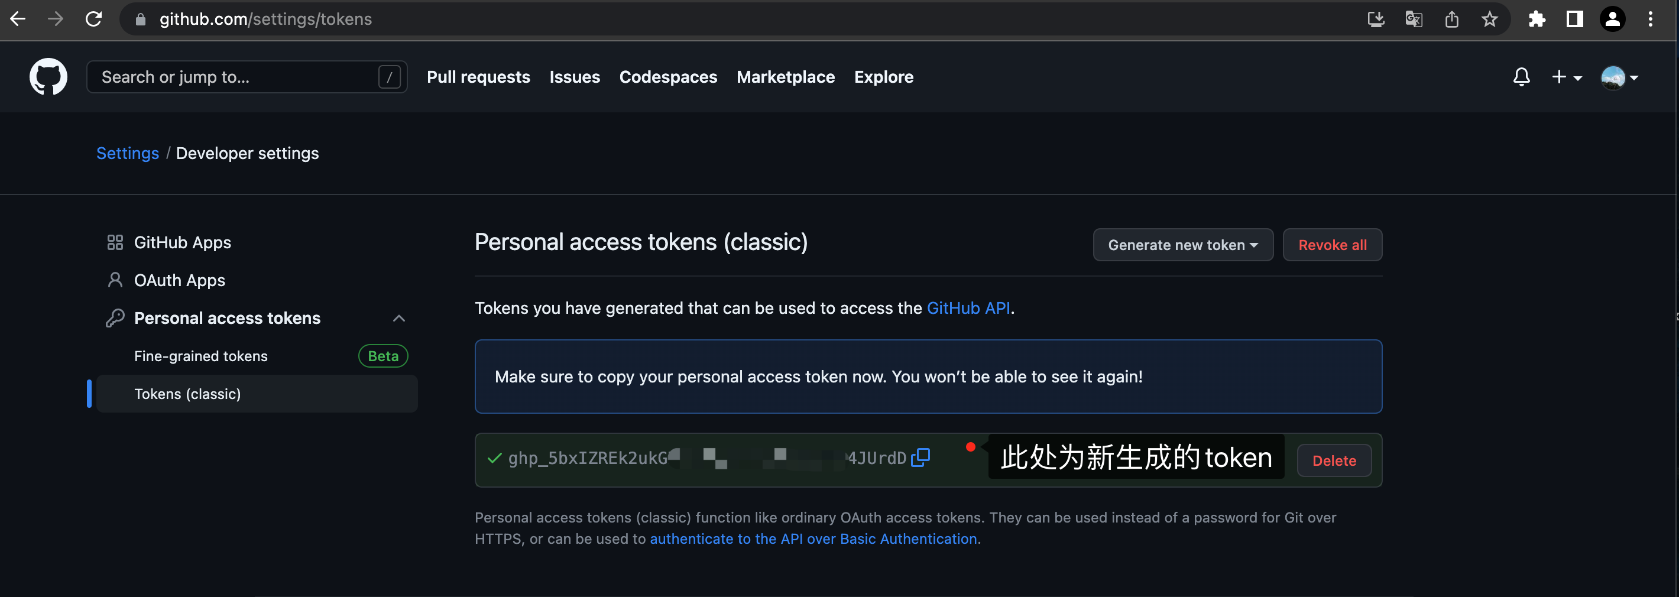
Task: Go forward with the browser forward arrow
Action: tap(56, 19)
